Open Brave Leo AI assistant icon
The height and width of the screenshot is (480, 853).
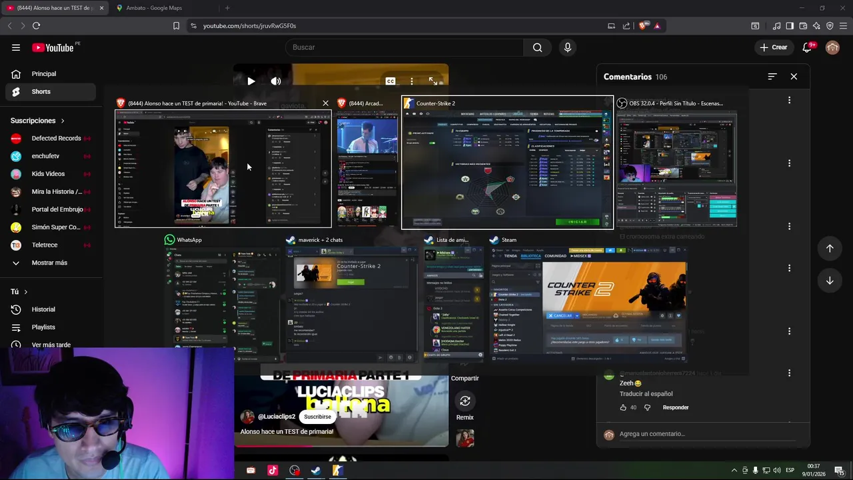tap(816, 26)
